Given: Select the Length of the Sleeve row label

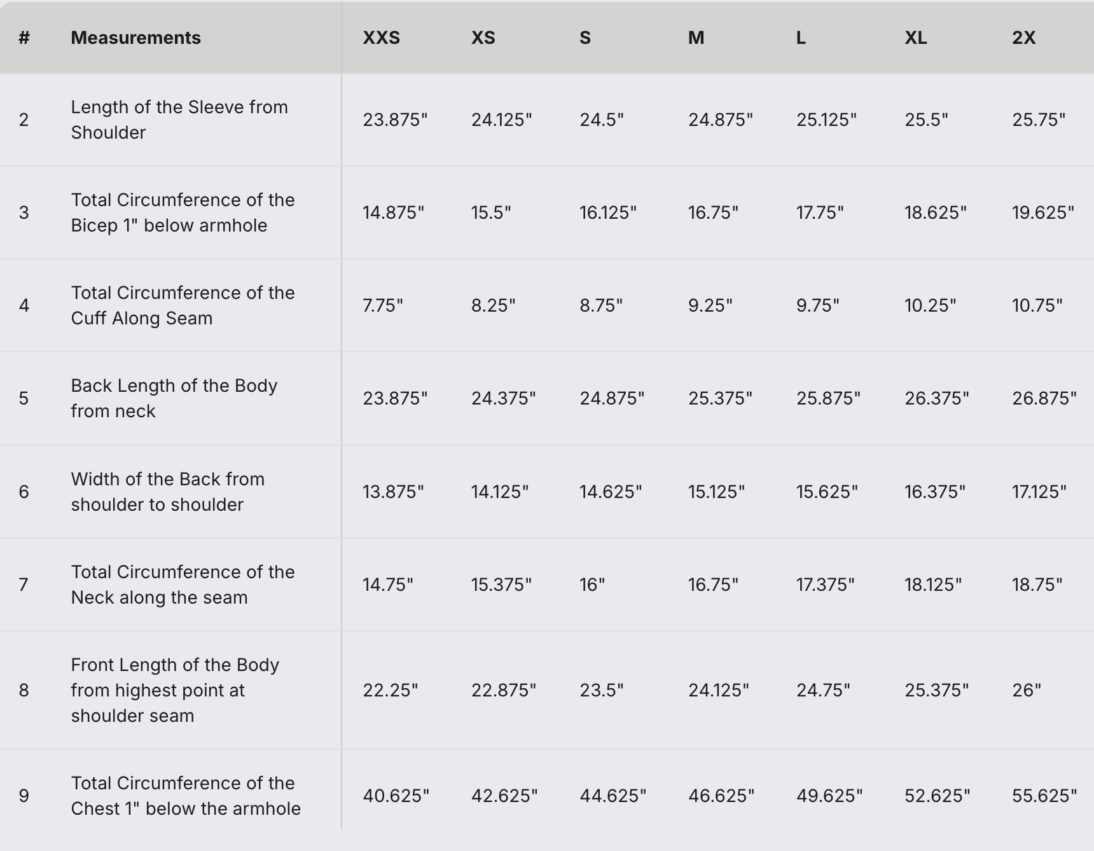Looking at the screenshot, I should click(x=179, y=120).
